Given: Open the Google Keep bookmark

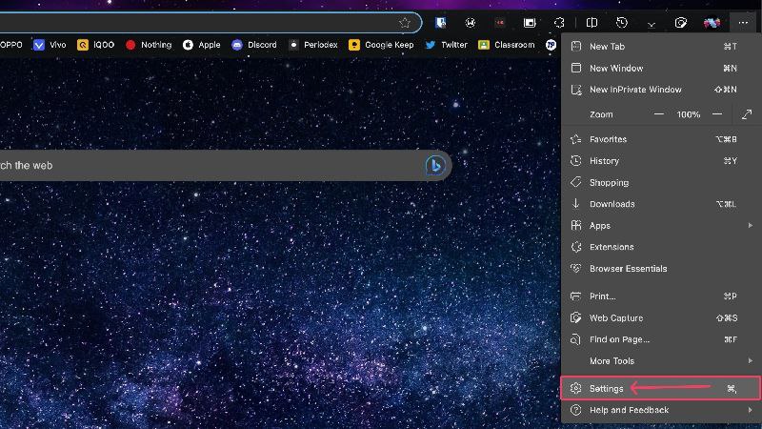Looking at the screenshot, I should (382, 45).
